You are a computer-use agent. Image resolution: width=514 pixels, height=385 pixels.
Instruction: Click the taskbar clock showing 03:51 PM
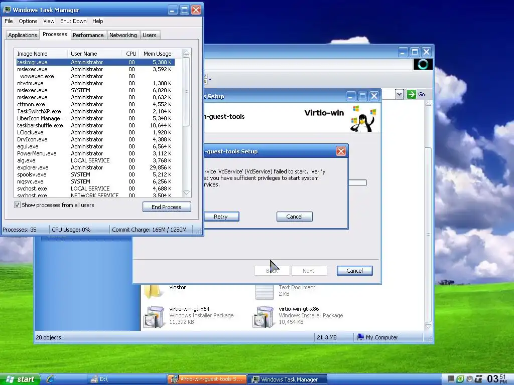[x=497, y=379]
